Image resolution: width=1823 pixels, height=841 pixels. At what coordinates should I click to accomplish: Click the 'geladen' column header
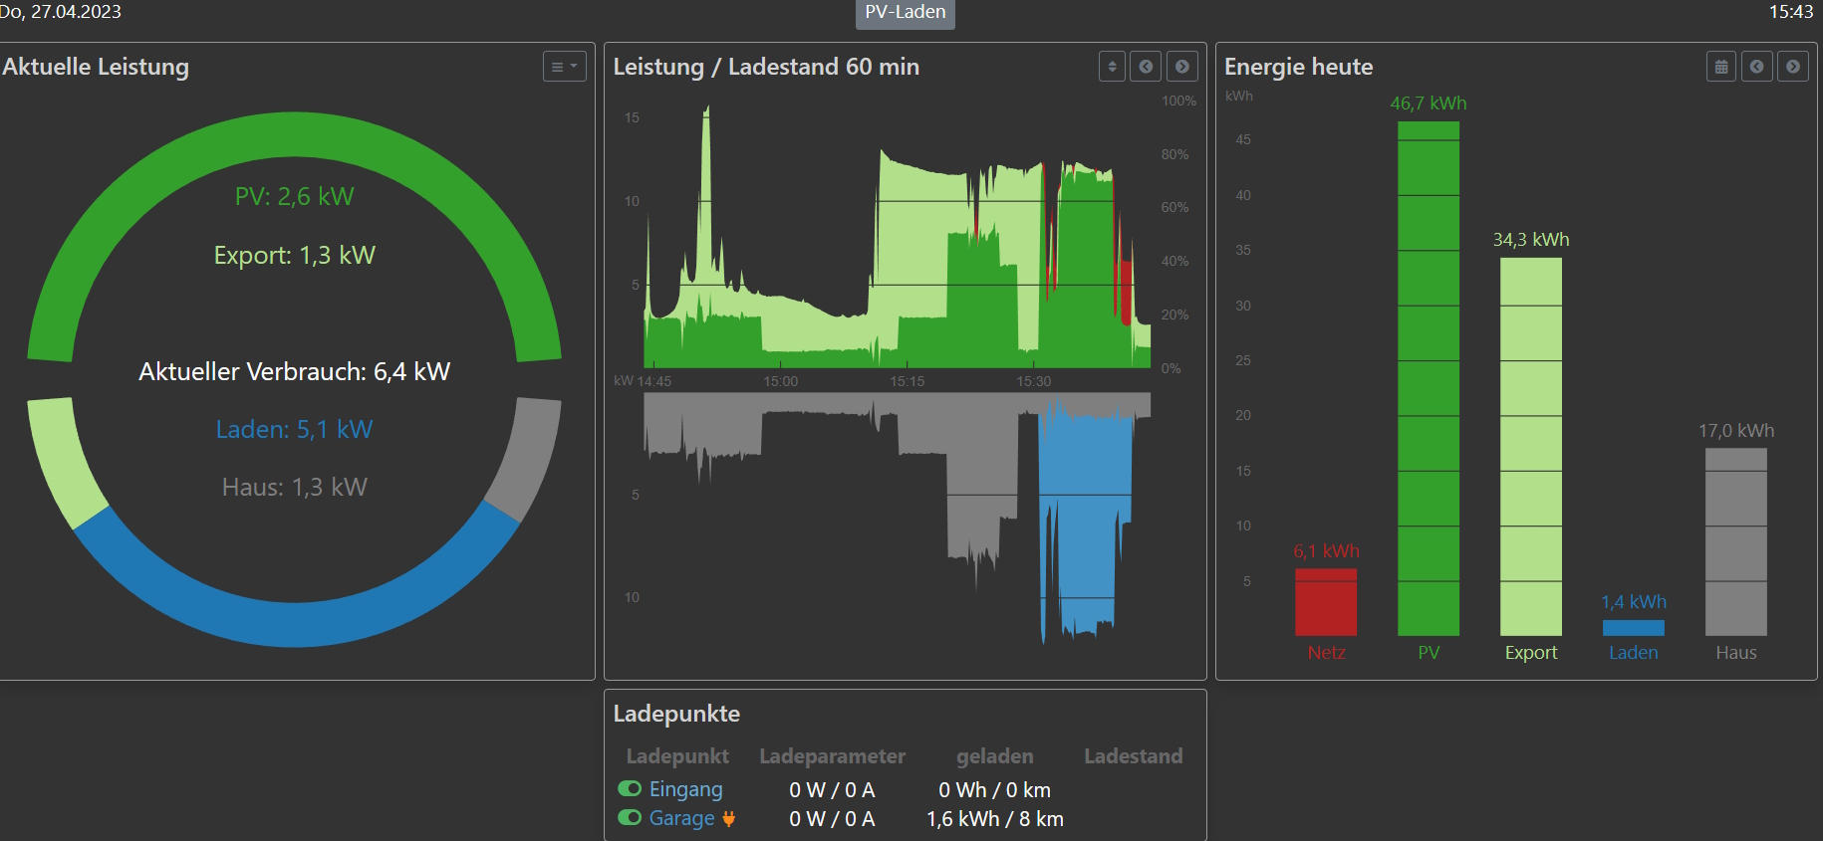pos(995,756)
